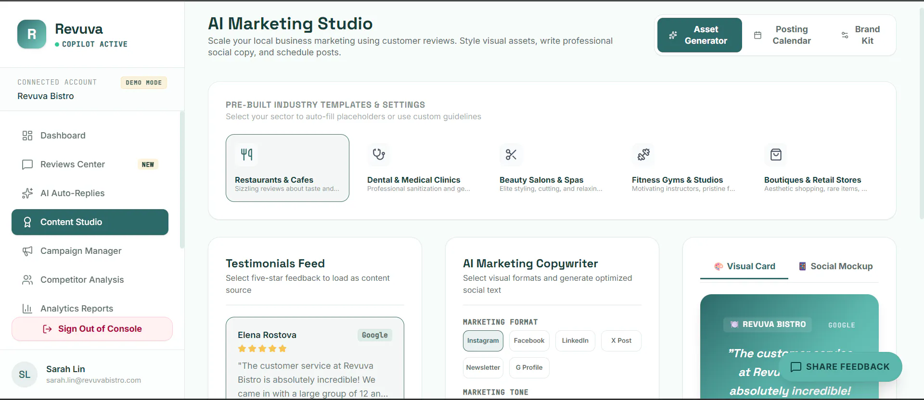Click the five-star rating on Elena's review
This screenshot has height=400, width=924.
[262, 349]
